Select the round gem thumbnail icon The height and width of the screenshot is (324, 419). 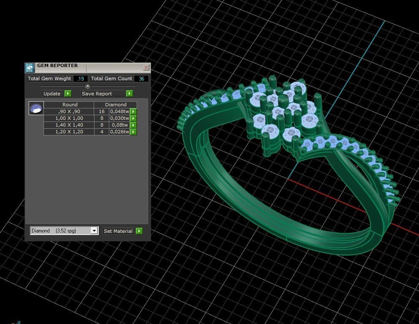(36, 108)
